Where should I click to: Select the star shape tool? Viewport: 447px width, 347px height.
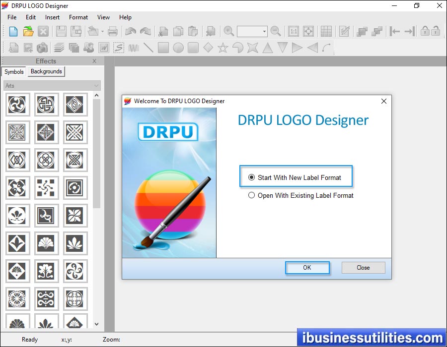(x=223, y=48)
